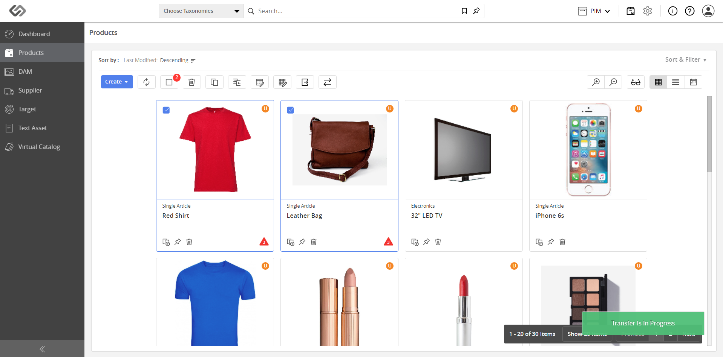
Task: Open the settings gear in the top bar
Action: pyautogui.click(x=648, y=11)
